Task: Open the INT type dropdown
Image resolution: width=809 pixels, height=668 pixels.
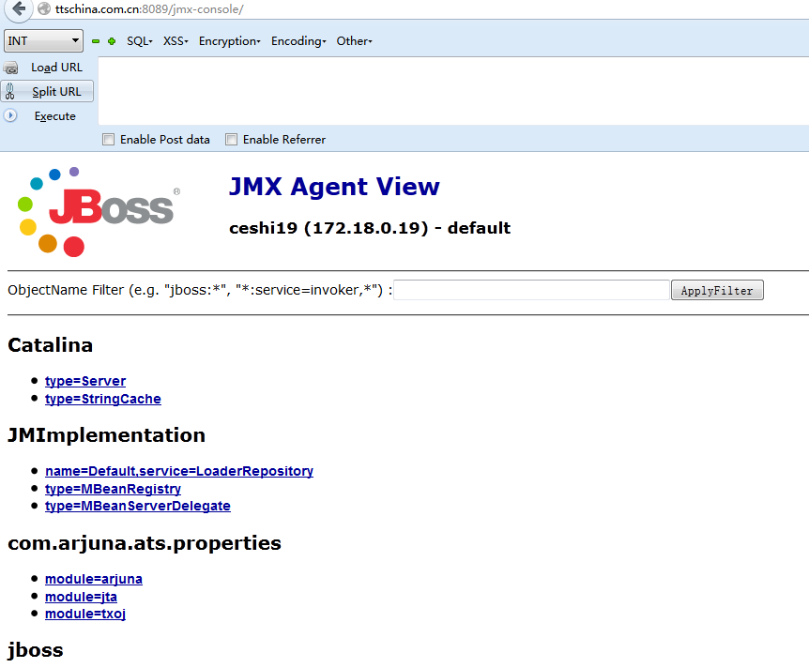Action: (43, 40)
